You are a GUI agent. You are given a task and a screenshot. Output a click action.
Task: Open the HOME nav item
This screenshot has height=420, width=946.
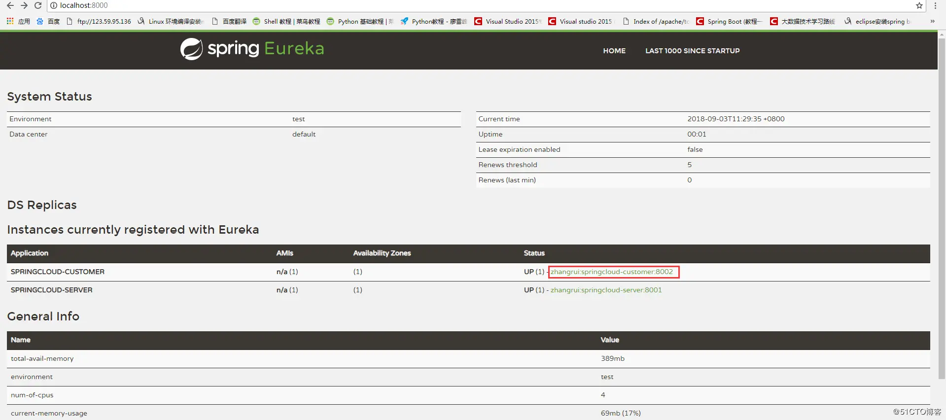614,51
